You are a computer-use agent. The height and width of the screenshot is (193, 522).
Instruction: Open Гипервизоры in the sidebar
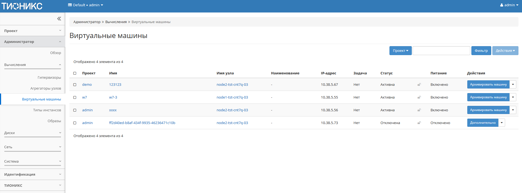coord(49,78)
